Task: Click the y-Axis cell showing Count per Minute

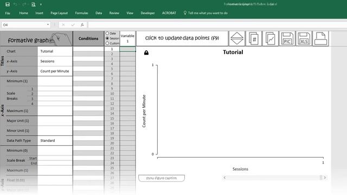Action: coord(55,71)
